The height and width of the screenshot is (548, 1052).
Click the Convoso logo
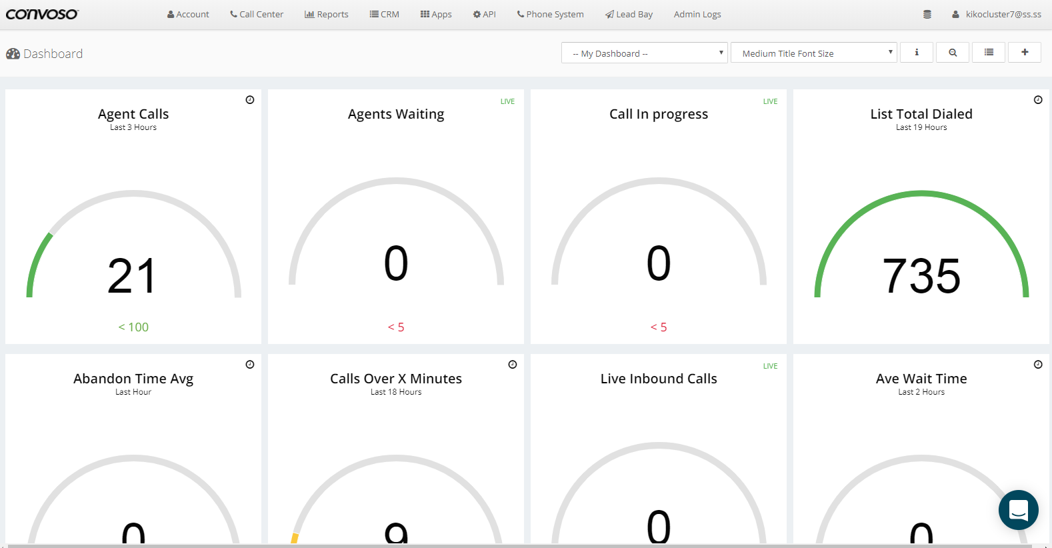pos(42,14)
